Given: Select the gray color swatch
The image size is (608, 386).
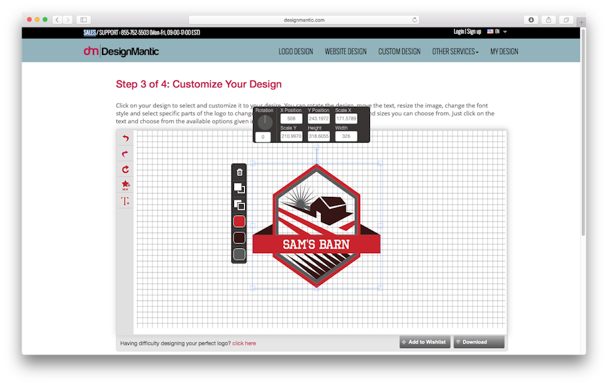Looking at the screenshot, I should [239, 254].
